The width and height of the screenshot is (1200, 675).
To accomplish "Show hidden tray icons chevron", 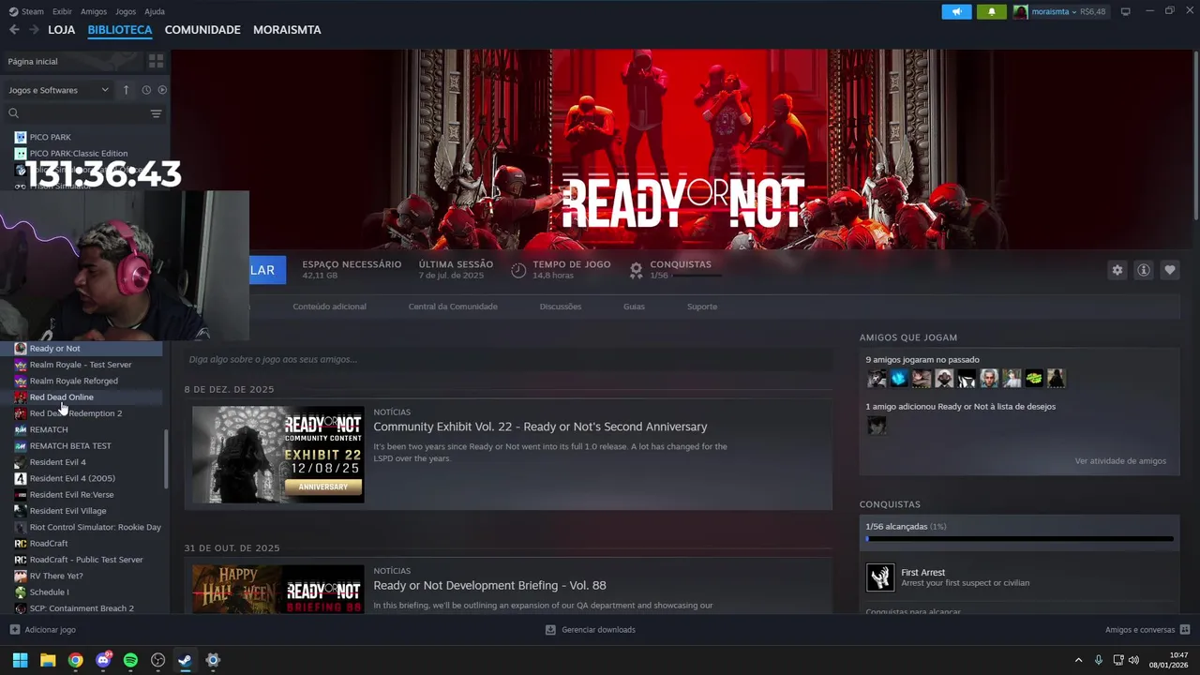I will pyautogui.click(x=1078, y=660).
